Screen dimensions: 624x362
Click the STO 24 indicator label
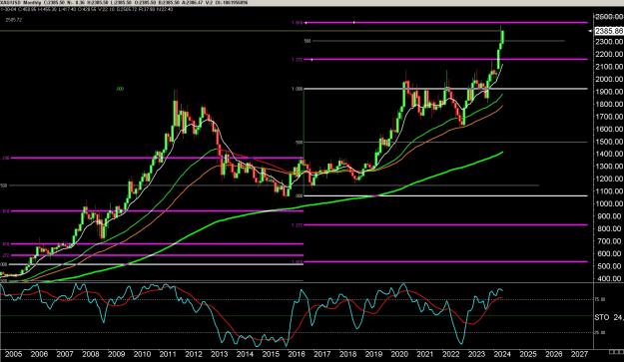(609, 317)
